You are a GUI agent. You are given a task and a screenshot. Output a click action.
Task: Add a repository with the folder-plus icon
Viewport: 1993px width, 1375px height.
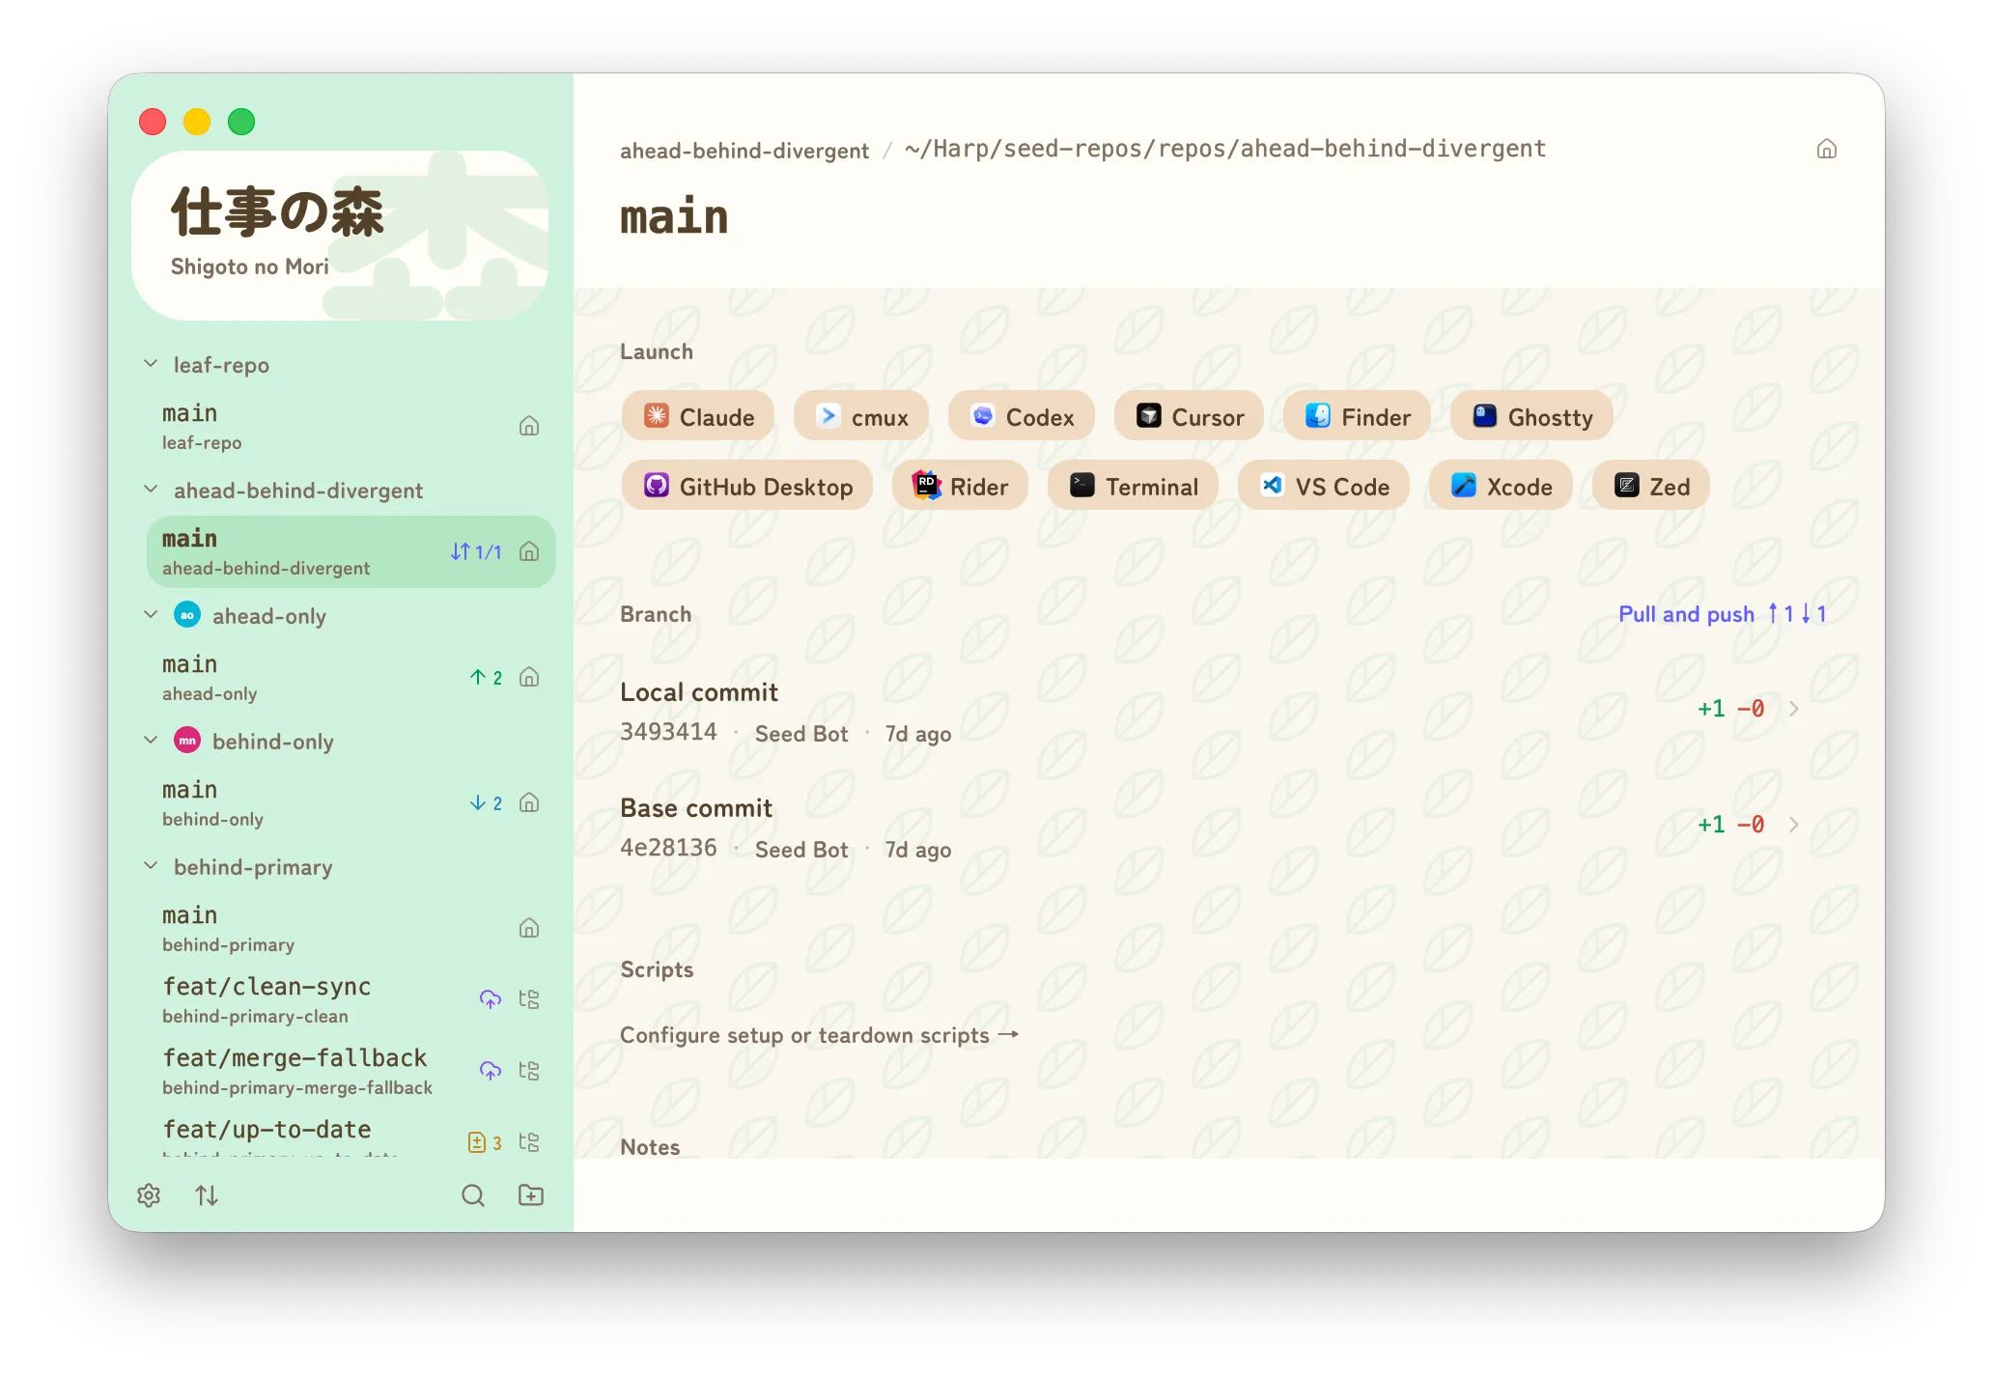pyautogui.click(x=531, y=1195)
